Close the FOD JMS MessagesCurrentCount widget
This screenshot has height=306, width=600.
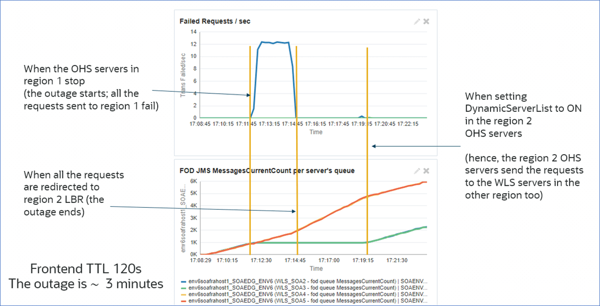click(426, 171)
